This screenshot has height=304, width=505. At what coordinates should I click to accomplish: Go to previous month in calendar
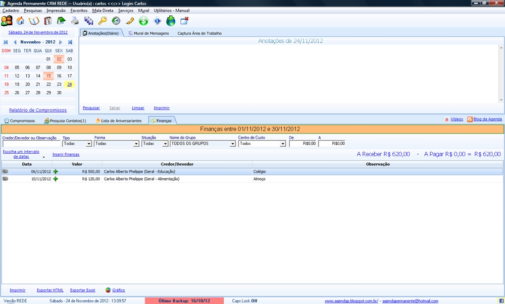pos(15,42)
